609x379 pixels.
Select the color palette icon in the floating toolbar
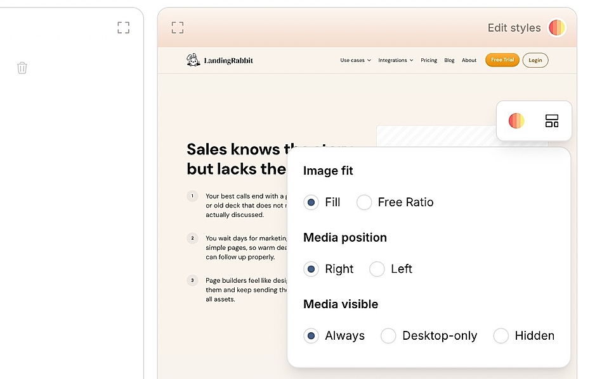point(516,120)
